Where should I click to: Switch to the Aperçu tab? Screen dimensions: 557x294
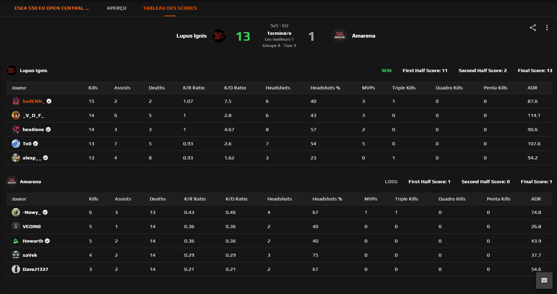tap(117, 8)
